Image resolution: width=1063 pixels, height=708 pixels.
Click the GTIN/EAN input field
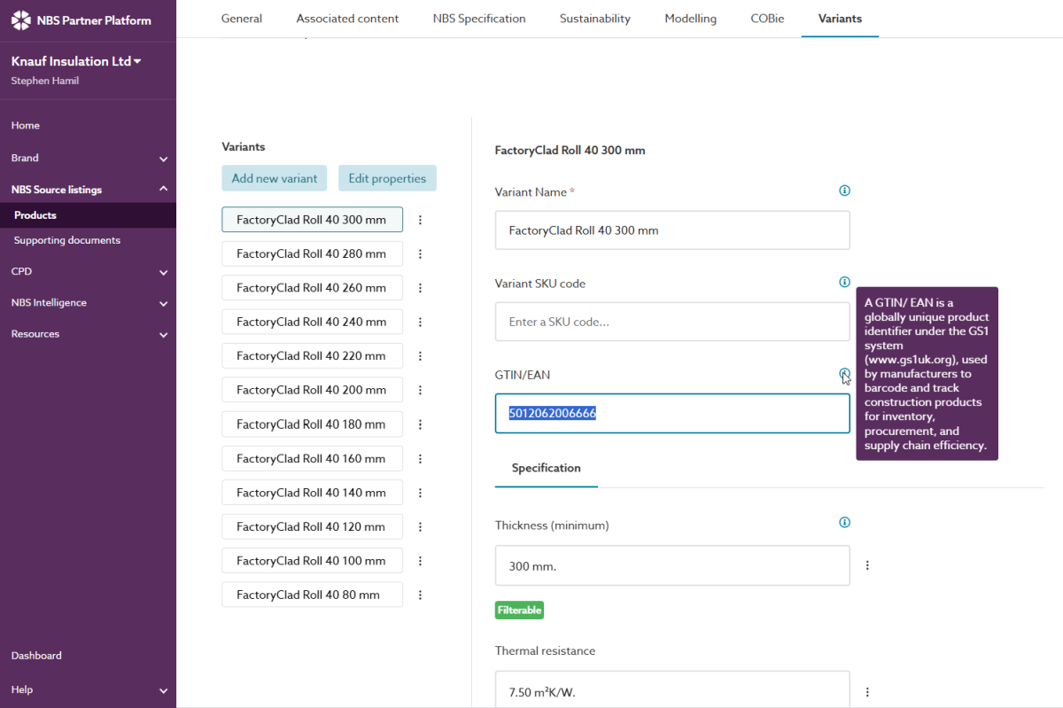tap(672, 414)
